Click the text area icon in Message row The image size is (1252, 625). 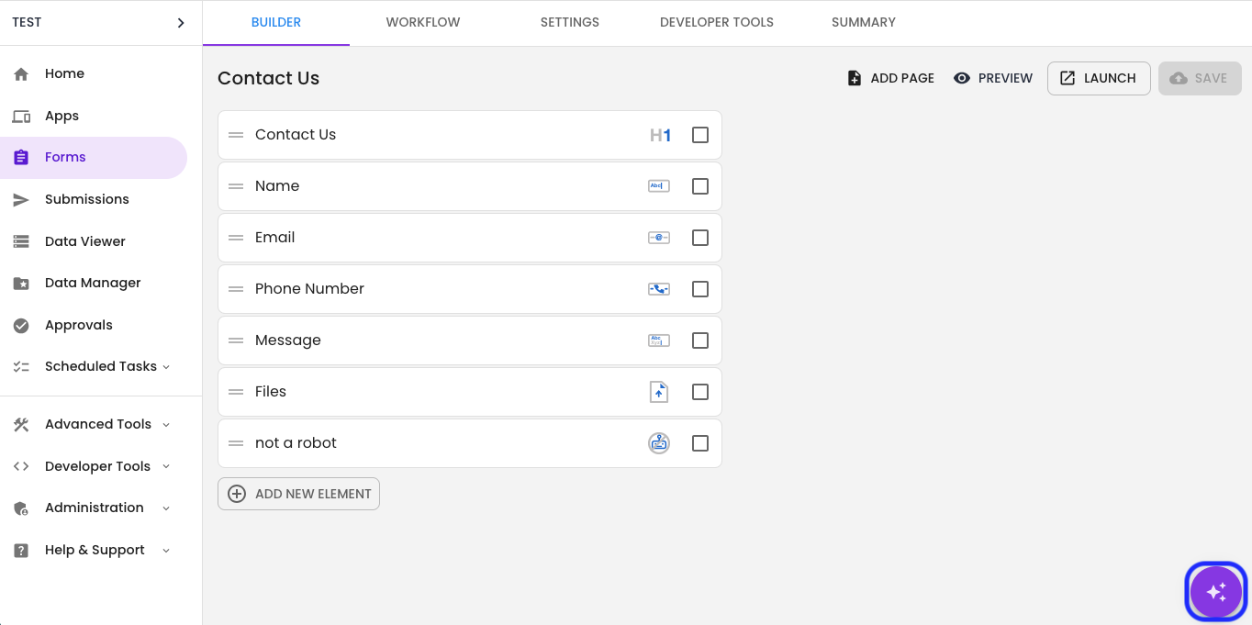click(659, 340)
